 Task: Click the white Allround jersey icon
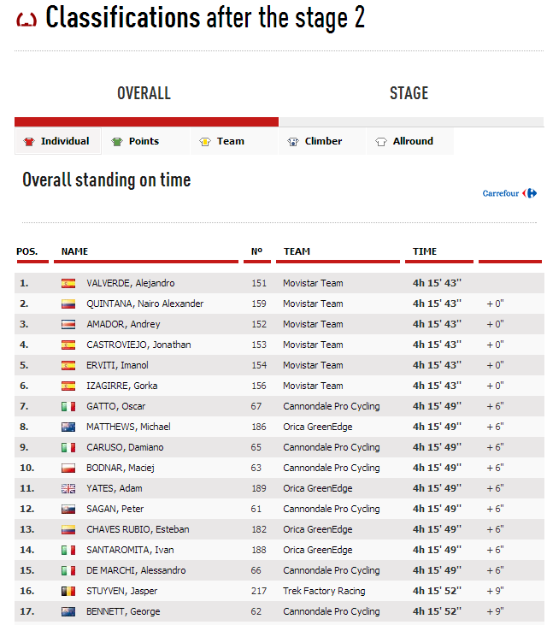pos(381,142)
